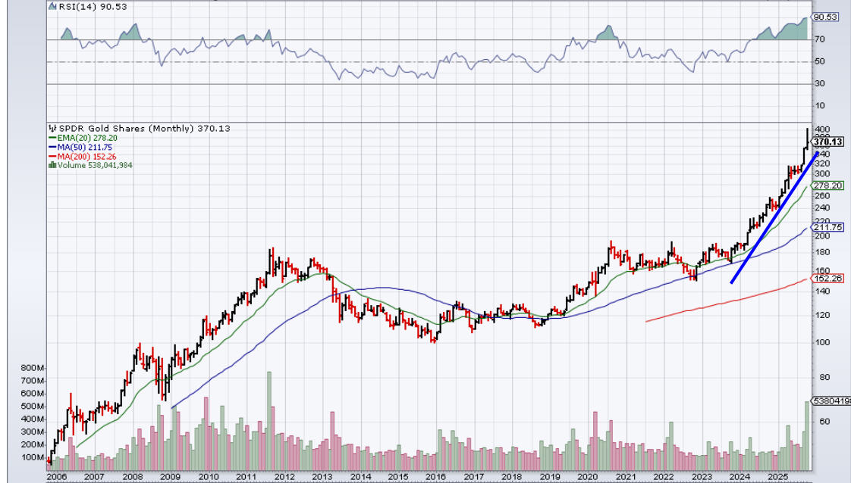The image size is (851, 483).
Task: Click the 152.26 MA(200) price tag
Action: (x=827, y=279)
